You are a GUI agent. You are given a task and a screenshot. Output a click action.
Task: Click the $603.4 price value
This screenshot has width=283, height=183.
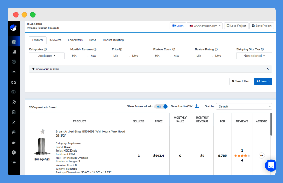[158, 156]
